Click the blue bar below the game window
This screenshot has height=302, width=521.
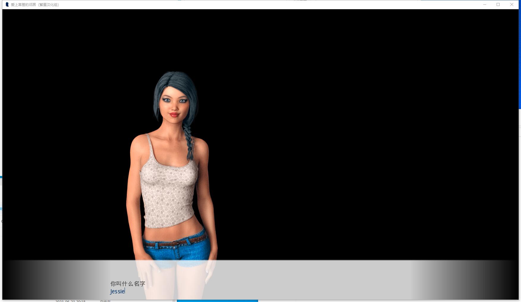coord(217,301)
